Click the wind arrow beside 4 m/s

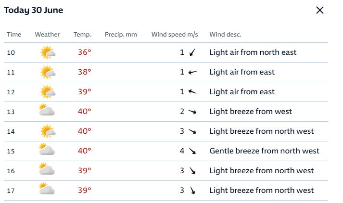click(x=192, y=151)
